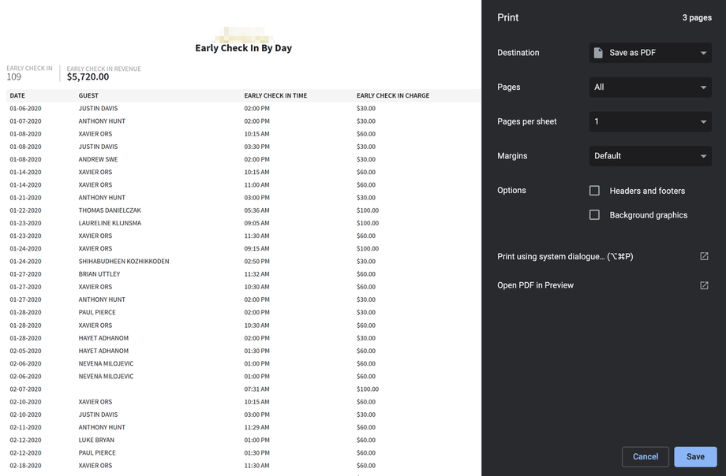Screen dimensions: 726x476
Task: Click the date 01-07-2020
Action: [x=25, y=121]
